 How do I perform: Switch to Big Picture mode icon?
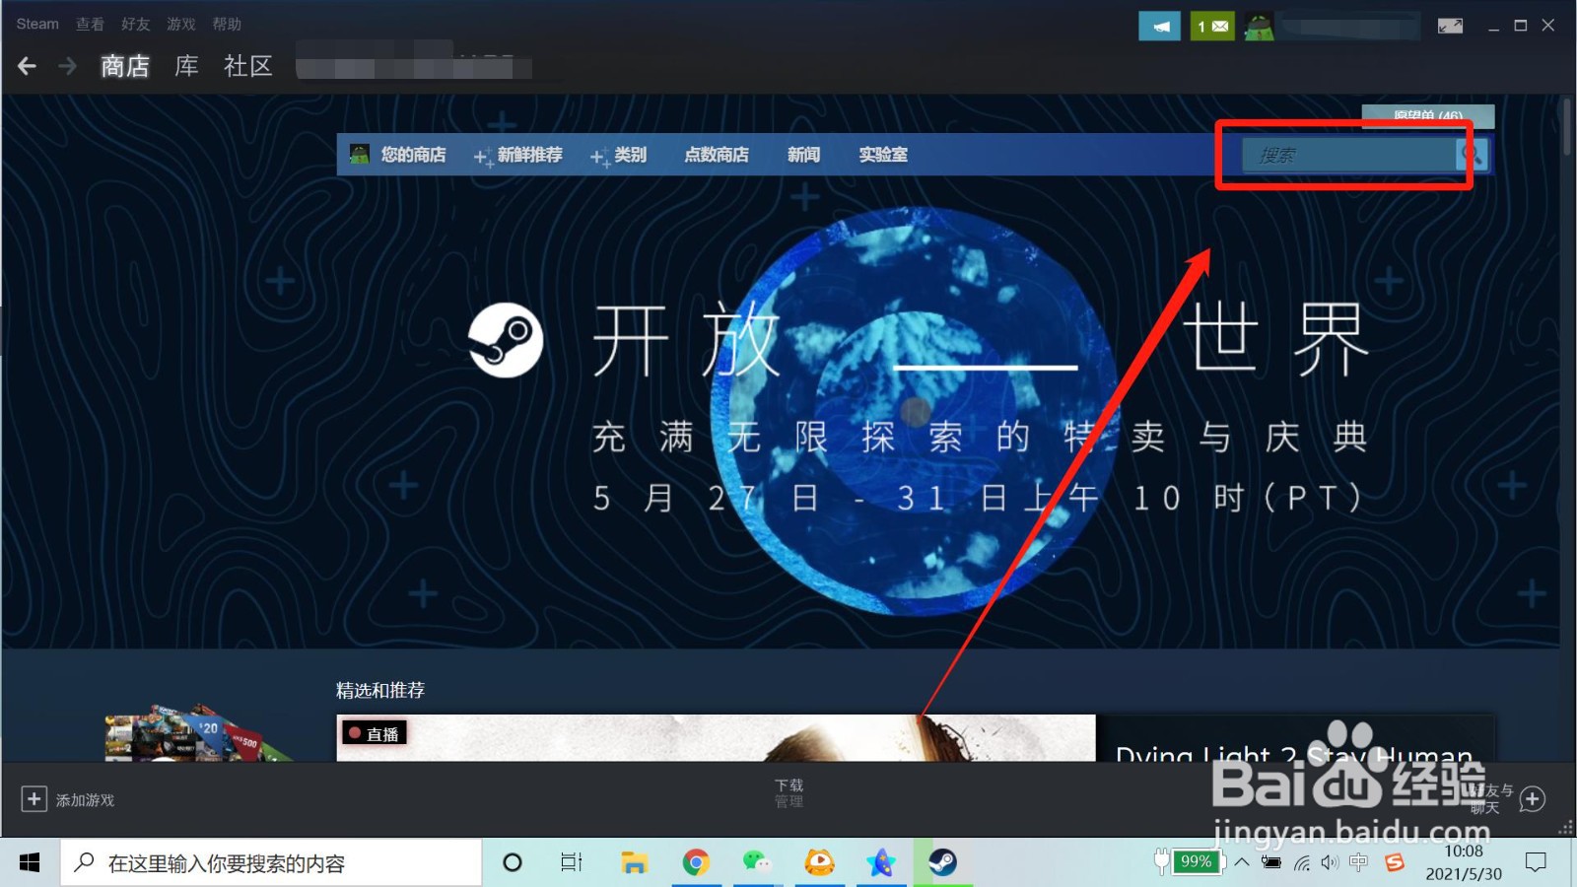(1450, 26)
